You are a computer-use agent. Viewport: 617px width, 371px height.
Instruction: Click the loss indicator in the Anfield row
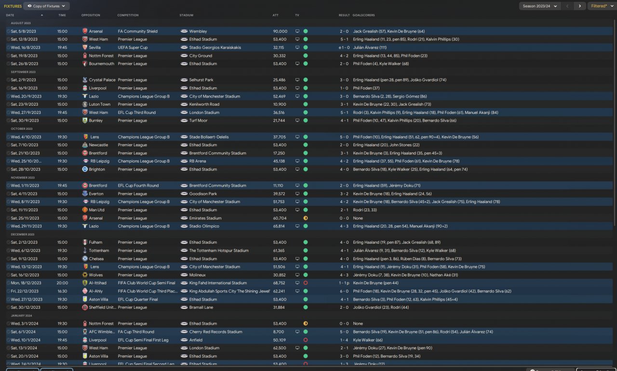tap(306, 340)
